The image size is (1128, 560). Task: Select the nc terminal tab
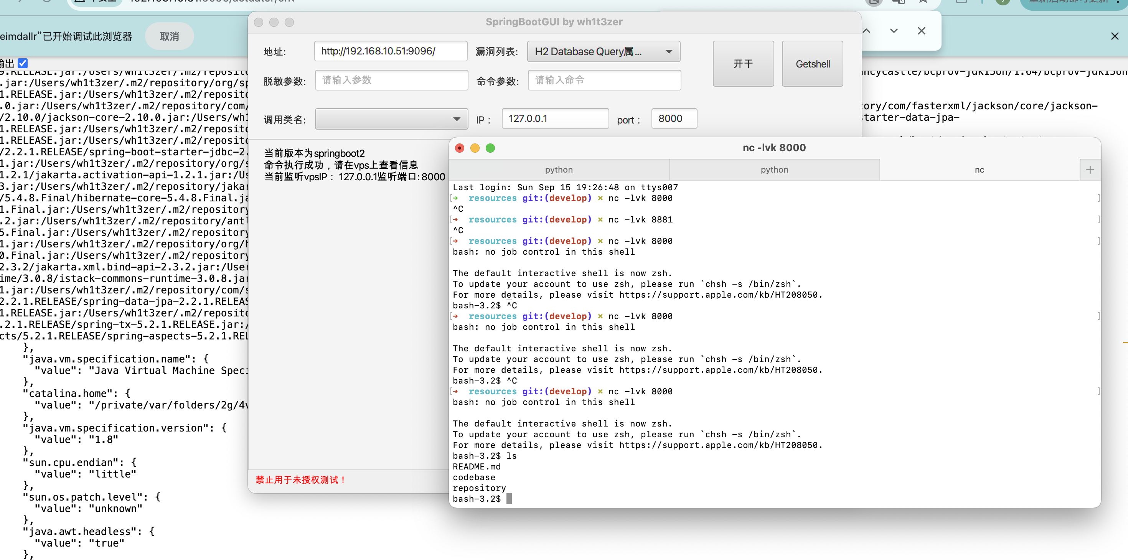(979, 170)
